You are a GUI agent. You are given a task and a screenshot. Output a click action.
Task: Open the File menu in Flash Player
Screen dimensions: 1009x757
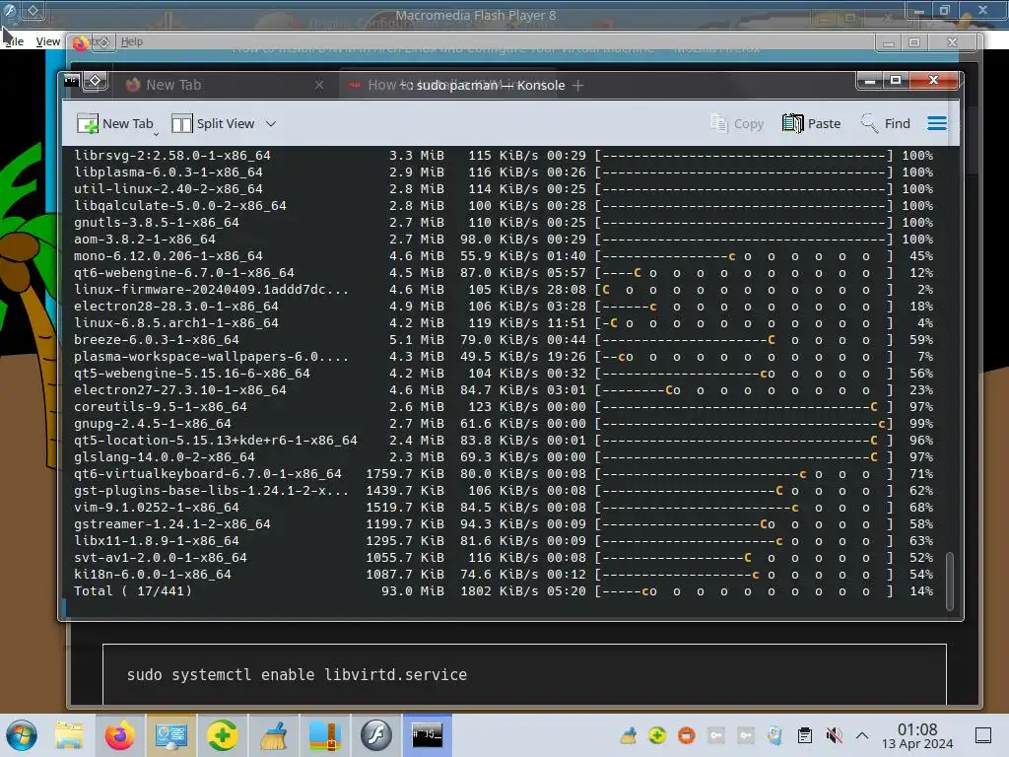pos(14,41)
